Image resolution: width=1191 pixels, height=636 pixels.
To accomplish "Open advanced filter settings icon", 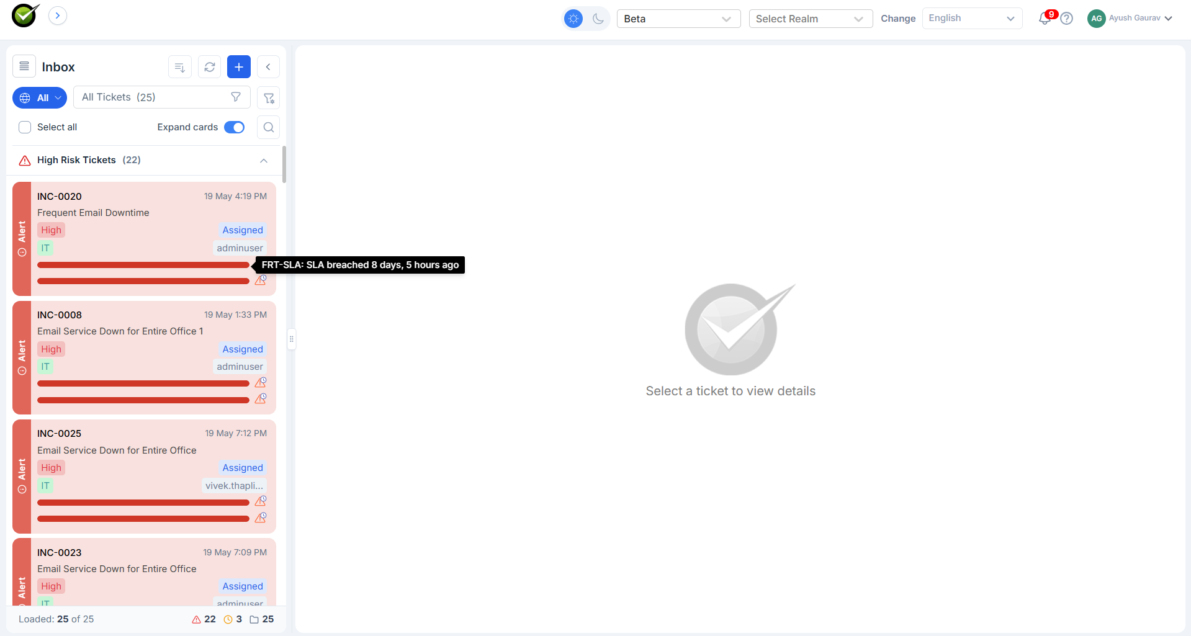I will pos(269,98).
